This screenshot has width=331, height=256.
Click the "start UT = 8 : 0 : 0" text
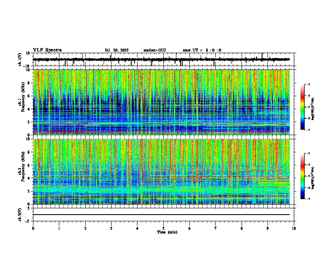coord(202,50)
